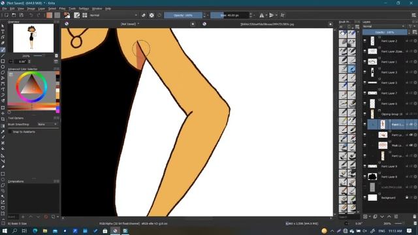Click the Overview thumbnail preview
Viewport: 418px width, 235px height.
[33, 38]
